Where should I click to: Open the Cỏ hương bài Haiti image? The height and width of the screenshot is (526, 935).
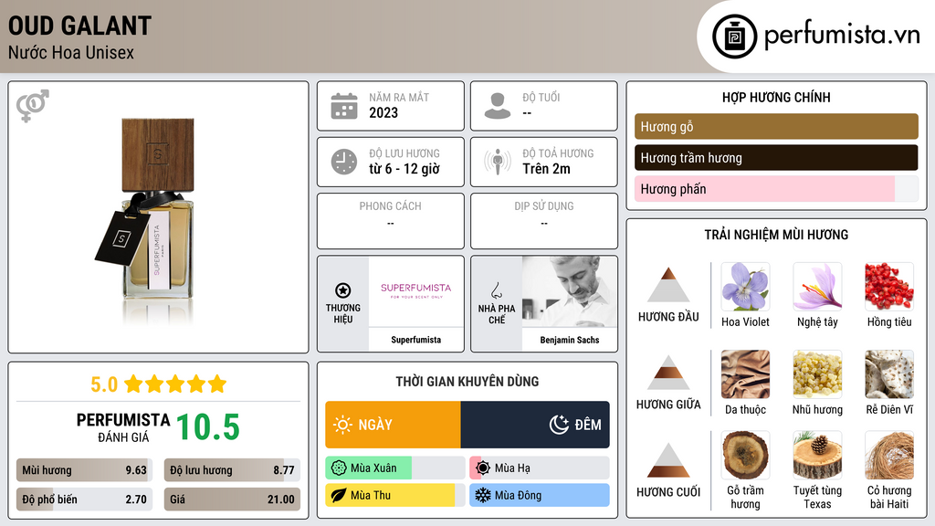click(889, 455)
